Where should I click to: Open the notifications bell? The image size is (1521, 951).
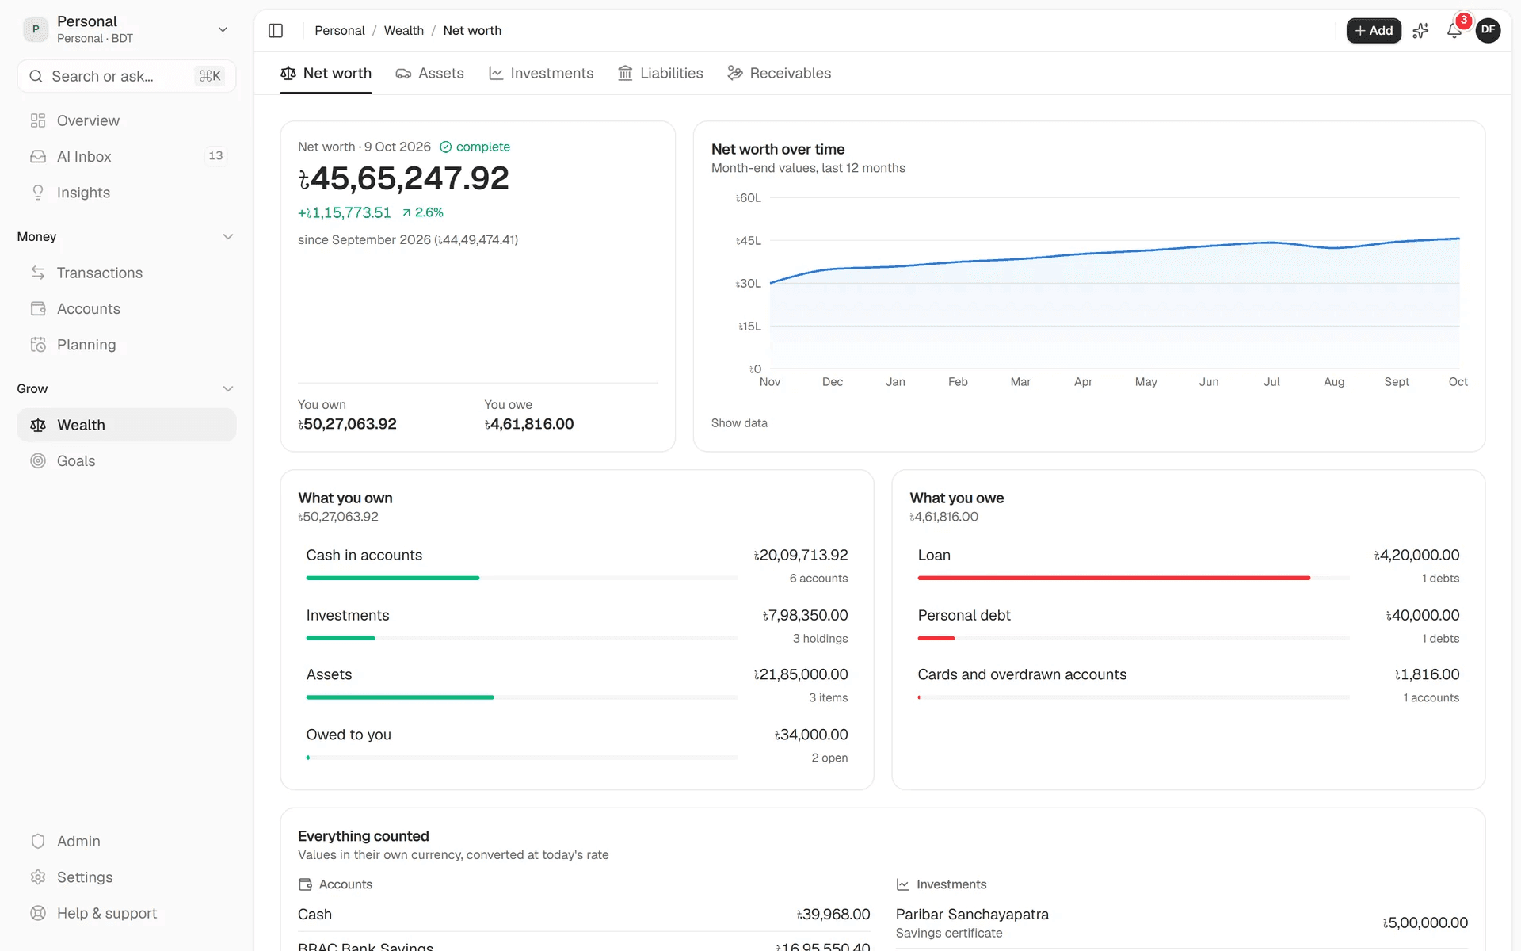1454,31
